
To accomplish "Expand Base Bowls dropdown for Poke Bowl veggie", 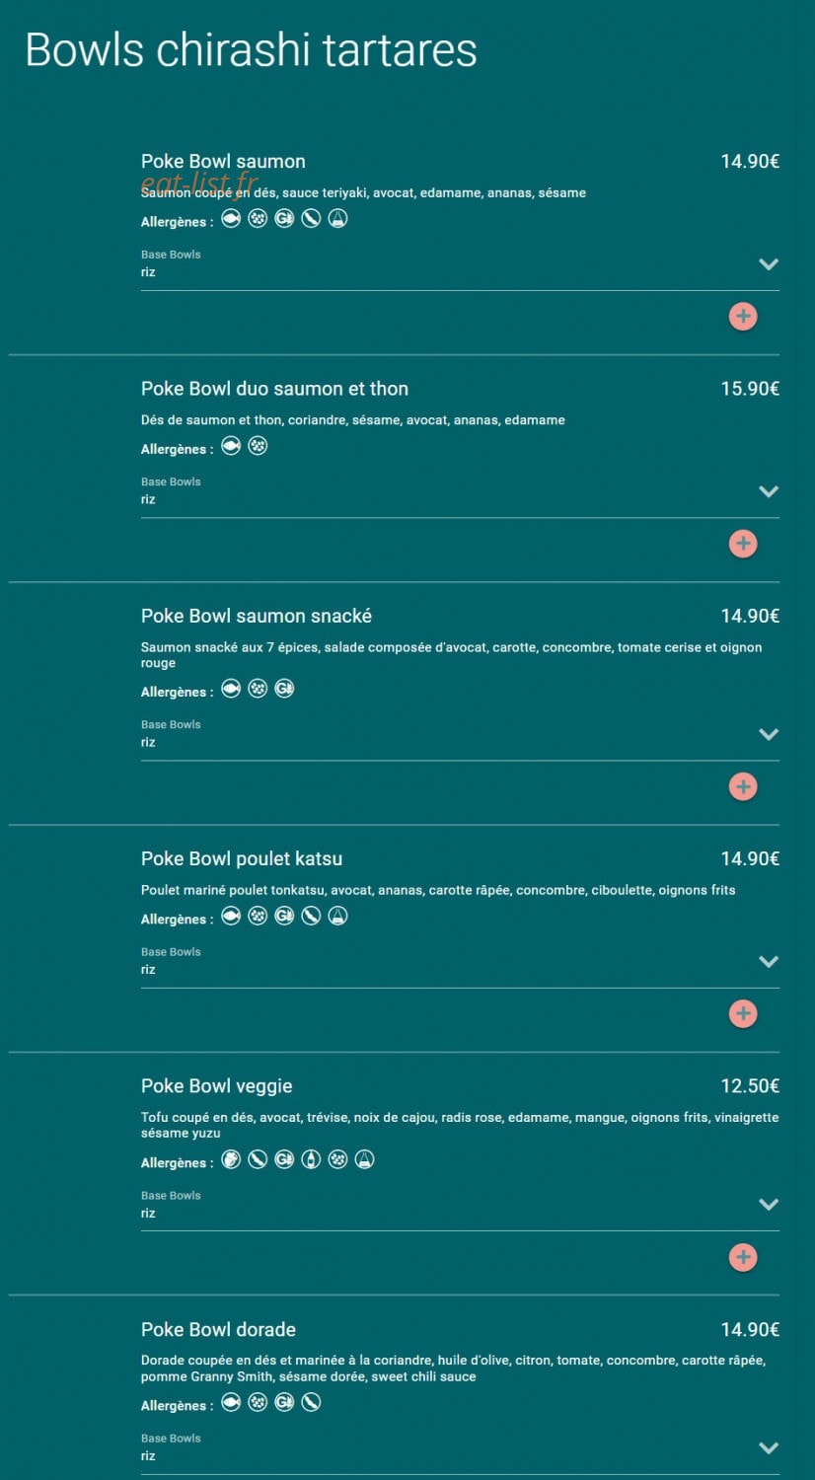I will [x=460, y=1205].
